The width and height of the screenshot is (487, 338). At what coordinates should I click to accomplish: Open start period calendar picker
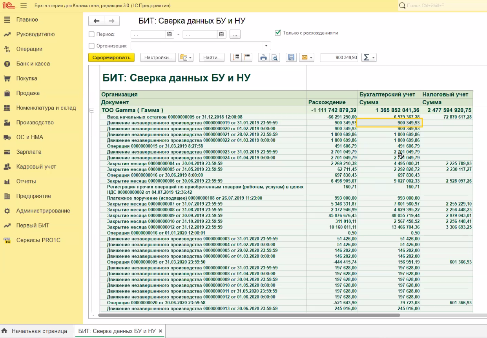(x=170, y=34)
